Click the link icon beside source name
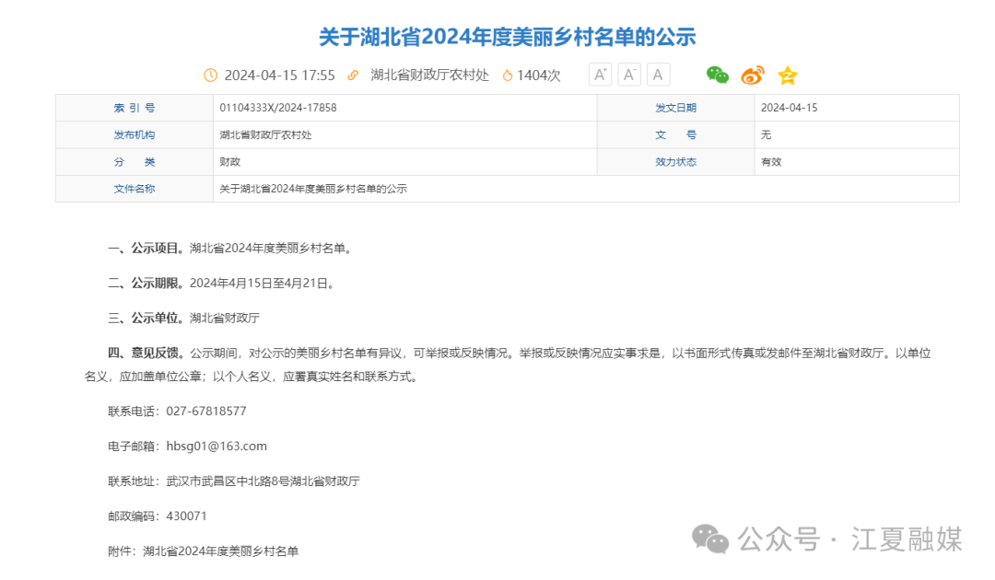The image size is (995, 580). [353, 75]
